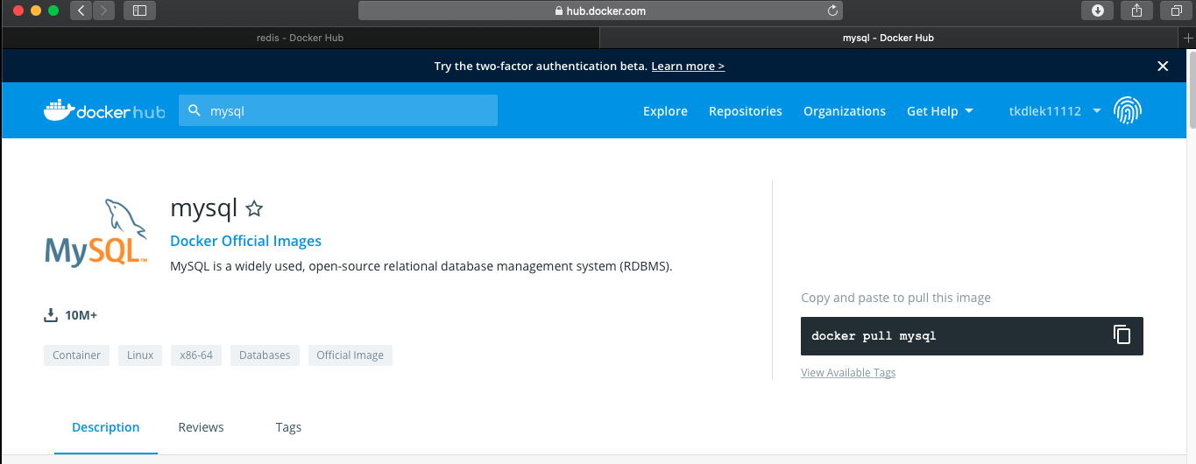The image size is (1196, 464).
Task: Click the download count icon
Action: tap(51, 315)
